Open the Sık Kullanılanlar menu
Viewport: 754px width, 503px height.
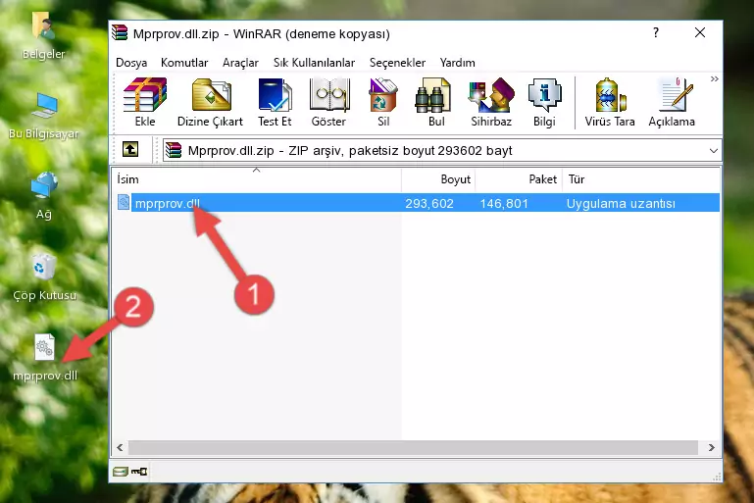[x=314, y=63]
